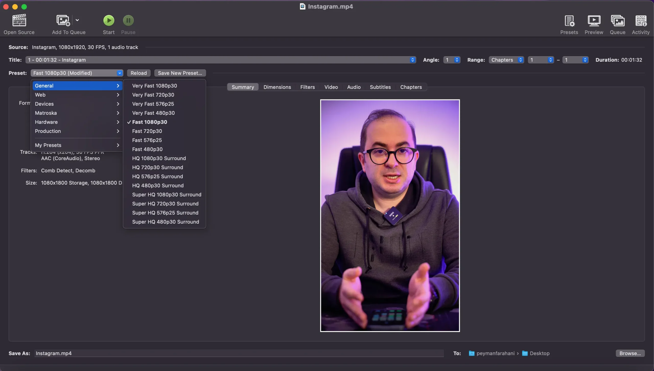Open the Title selection dropdown

pyautogui.click(x=221, y=60)
